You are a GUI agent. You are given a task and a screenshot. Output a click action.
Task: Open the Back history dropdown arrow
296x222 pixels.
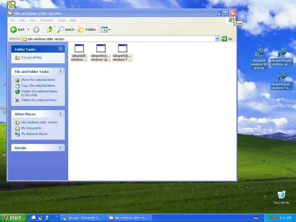point(28,29)
